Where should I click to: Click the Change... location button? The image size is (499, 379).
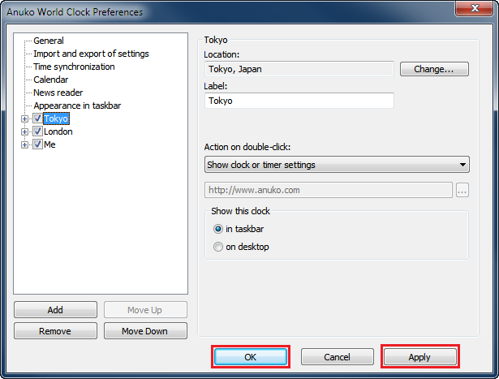tap(434, 70)
